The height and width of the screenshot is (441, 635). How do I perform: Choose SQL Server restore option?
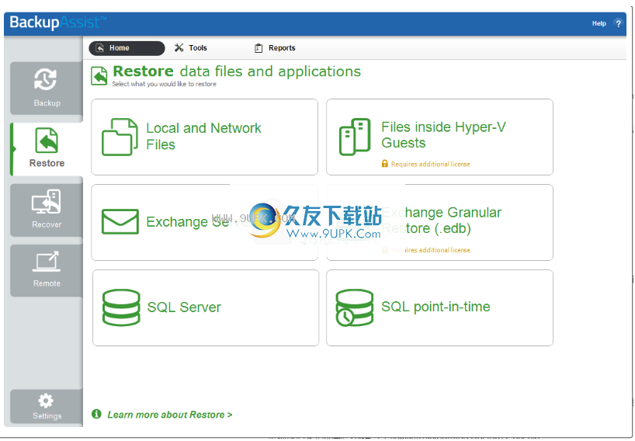(206, 307)
